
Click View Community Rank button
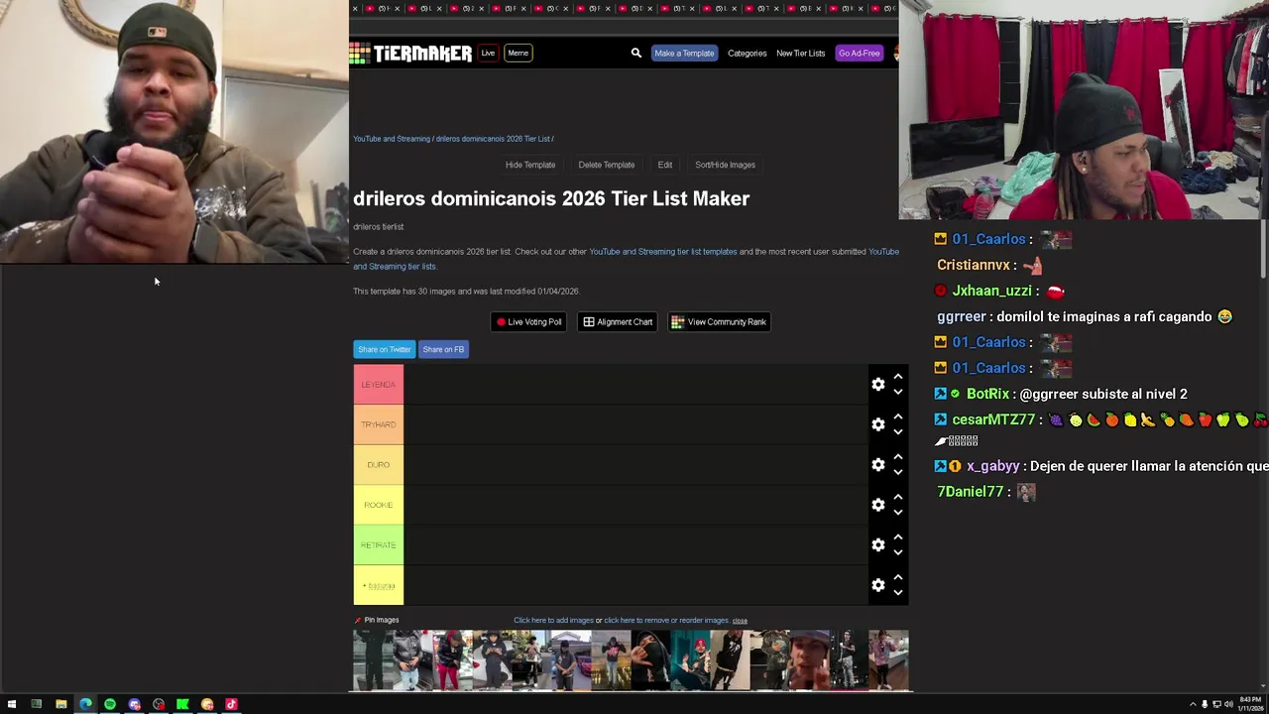720,321
